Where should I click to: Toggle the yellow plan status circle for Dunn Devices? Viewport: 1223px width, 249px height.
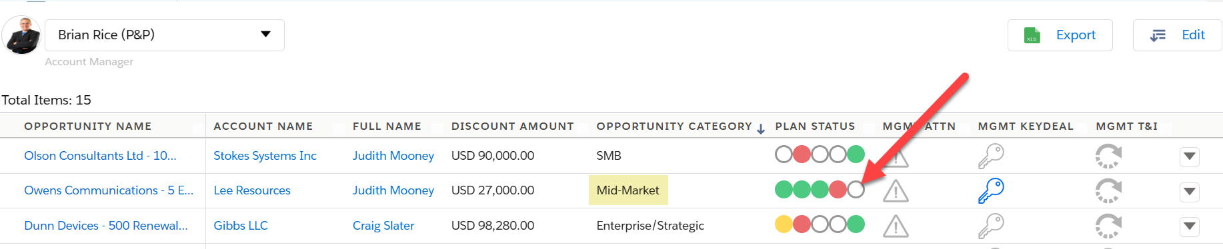[x=784, y=224]
